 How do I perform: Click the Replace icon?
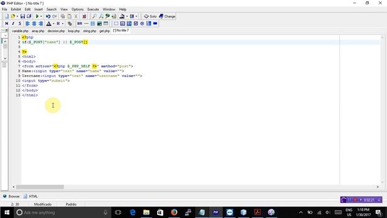[108, 16]
